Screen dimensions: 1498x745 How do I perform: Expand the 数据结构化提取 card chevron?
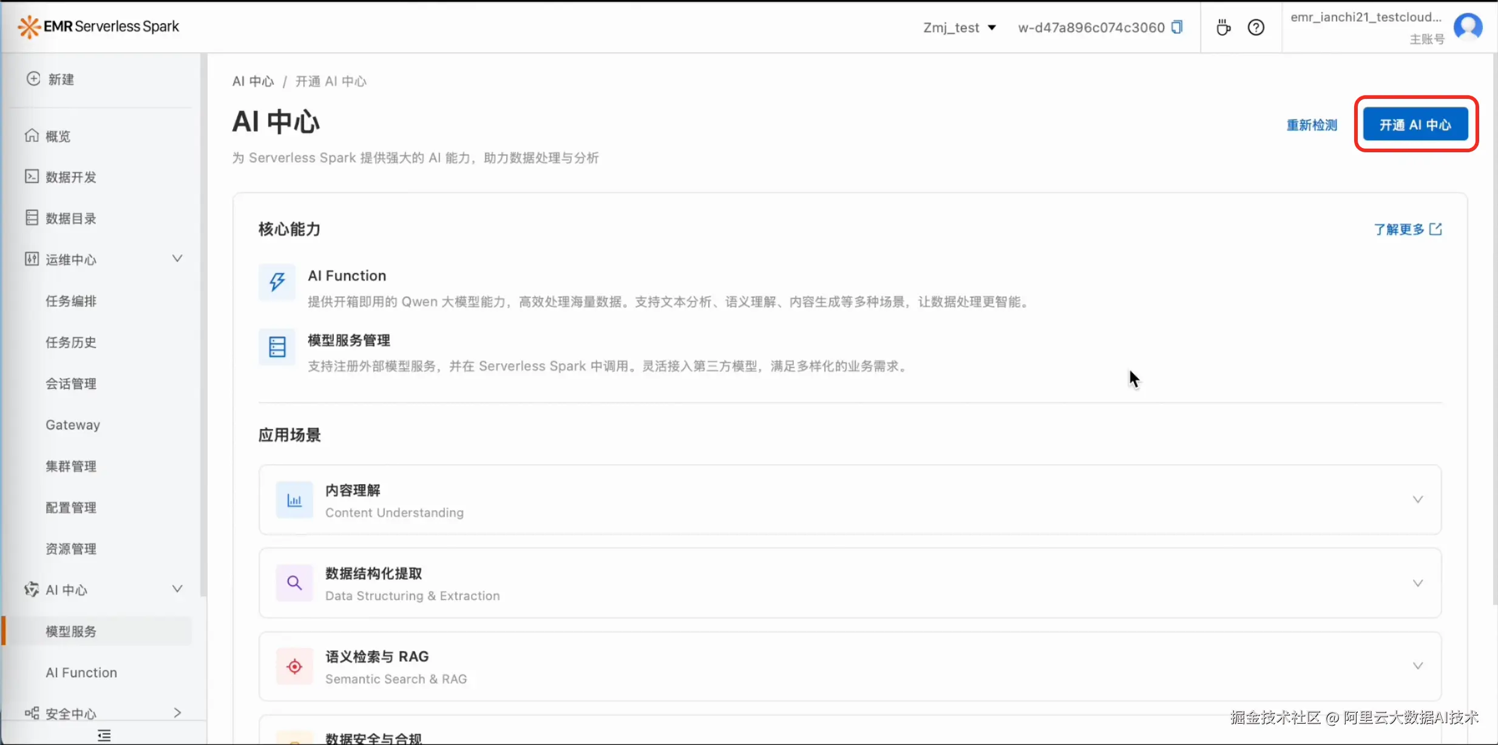pos(1418,583)
